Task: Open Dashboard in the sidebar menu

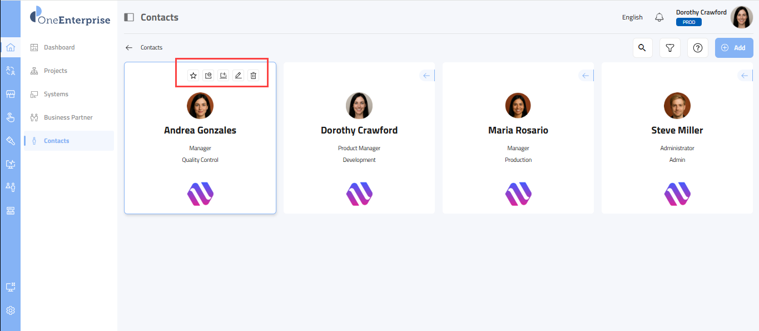Action: pyautogui.click(x=59, y=47)
